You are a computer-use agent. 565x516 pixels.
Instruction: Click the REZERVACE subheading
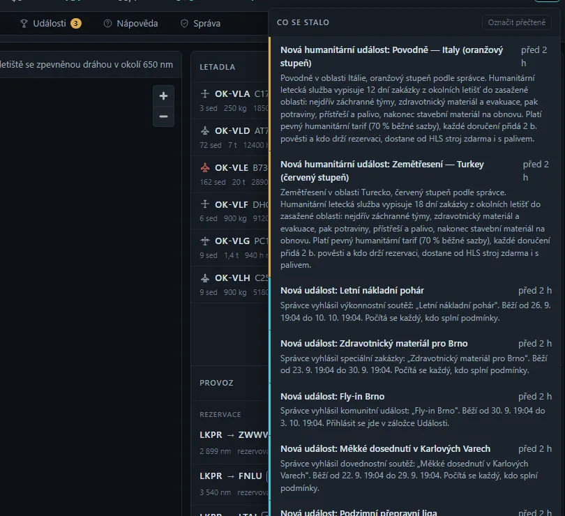220,414
